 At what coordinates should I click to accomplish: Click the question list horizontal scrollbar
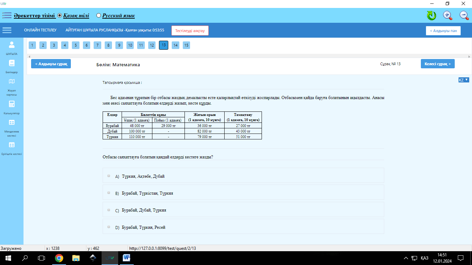coord(249,56)
